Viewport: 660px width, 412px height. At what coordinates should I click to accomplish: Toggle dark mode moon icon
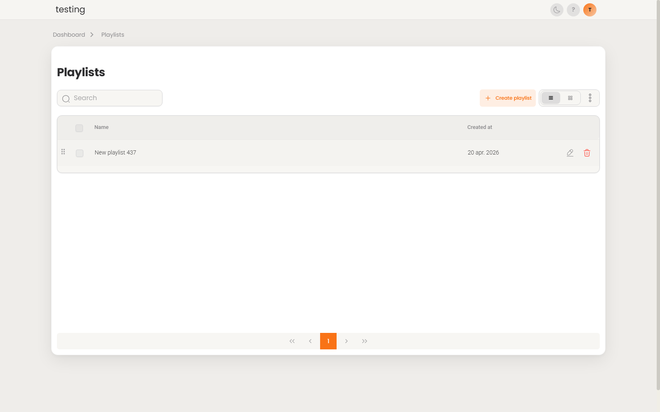tap(556, 10)
